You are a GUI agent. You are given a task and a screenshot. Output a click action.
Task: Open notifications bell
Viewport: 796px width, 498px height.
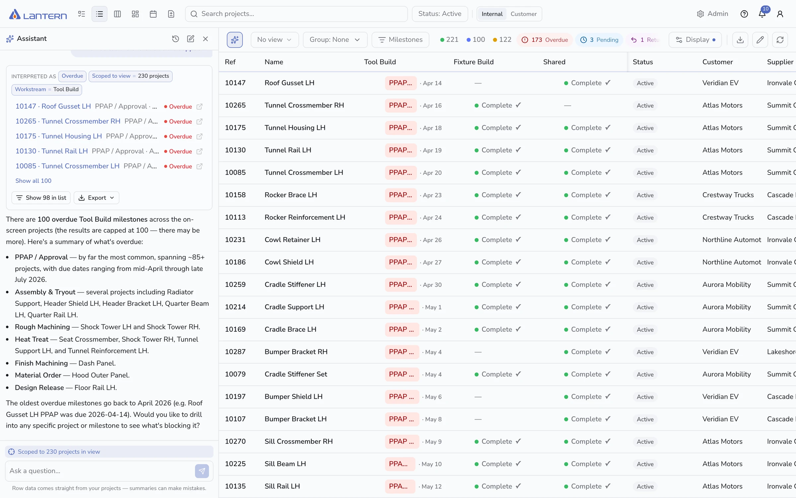[762, 14]
